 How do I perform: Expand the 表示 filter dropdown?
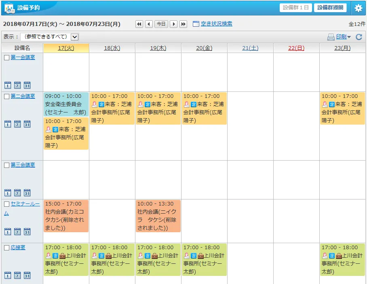tap(74, 37)
